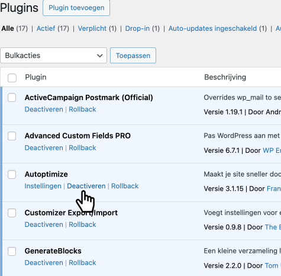281x276 pixels.
Task: Deactivate Customizer Export/Import
Action: pos(44,224)
